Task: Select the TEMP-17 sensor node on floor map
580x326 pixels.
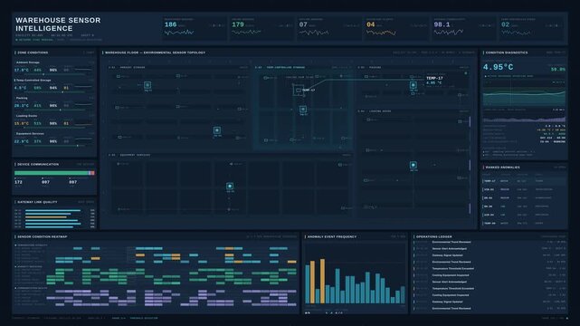Action: tap(299, 90)
